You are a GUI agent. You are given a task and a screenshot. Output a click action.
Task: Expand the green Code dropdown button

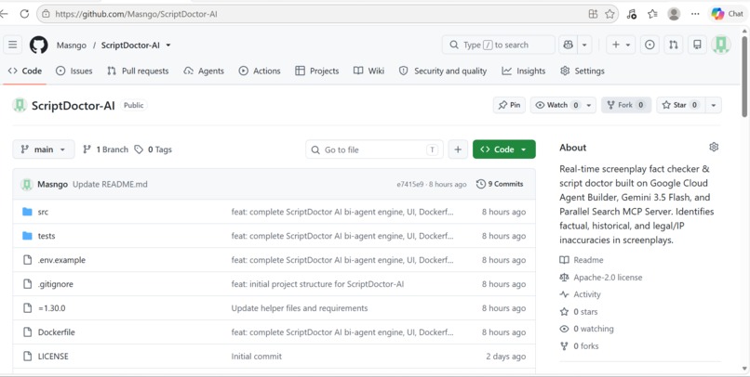(503, 149)
